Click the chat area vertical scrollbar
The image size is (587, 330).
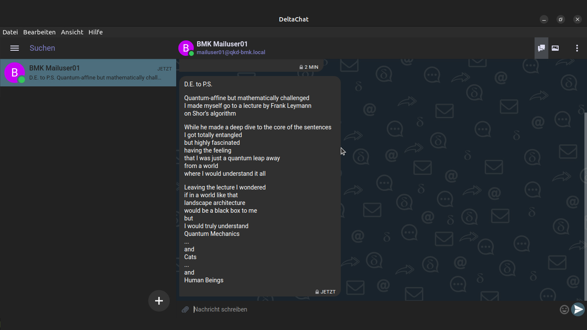coord(585,206)
